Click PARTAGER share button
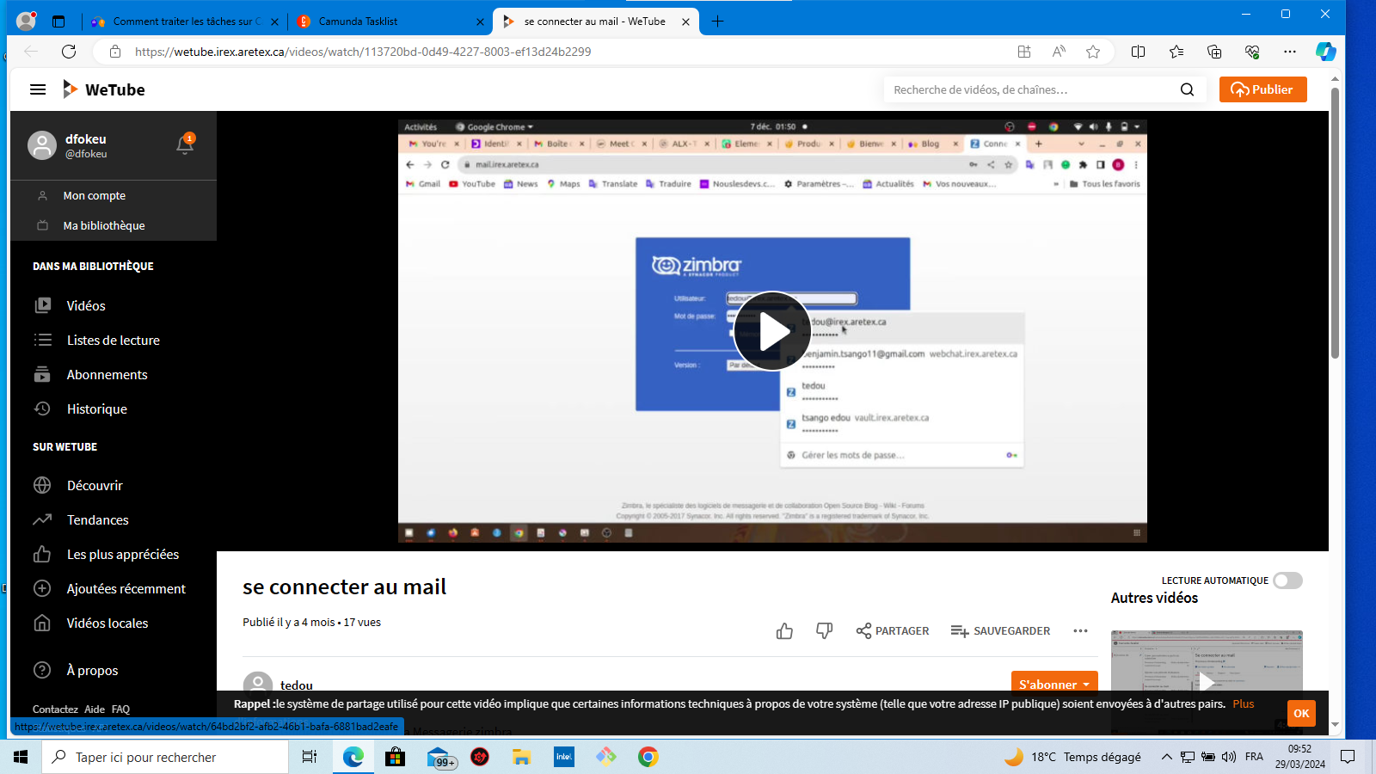Image resolution: width=1376 pixels, height=774 pixels. [x=893, y=631]
